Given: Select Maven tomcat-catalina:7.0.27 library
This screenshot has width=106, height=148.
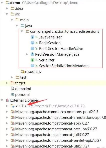Looking at the screenshot, I should (56, 129).
